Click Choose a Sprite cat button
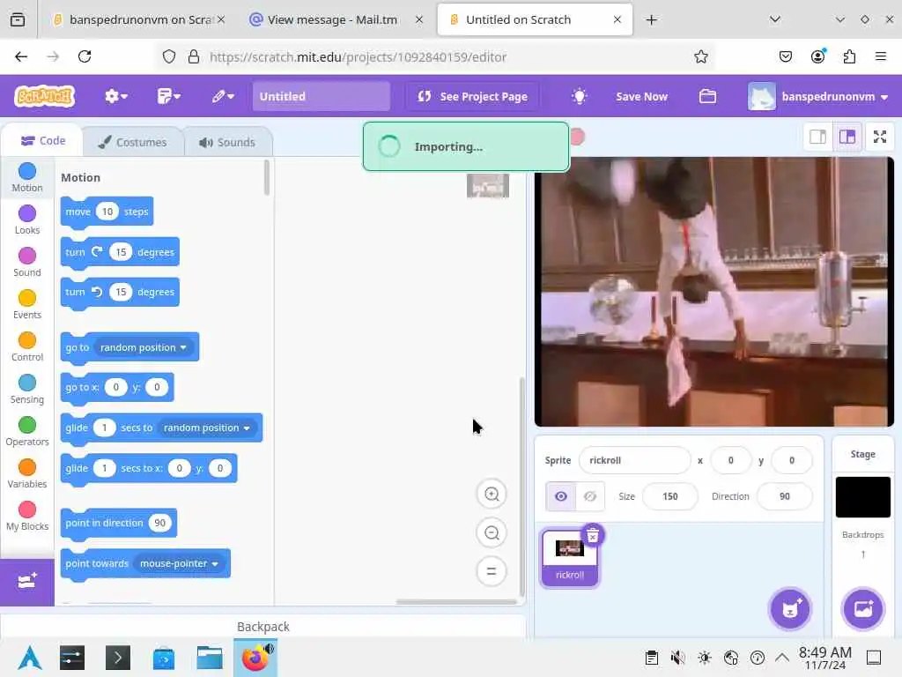Viewport: 902px width, 677px height. pyautogui.click(x=790, y=608)
